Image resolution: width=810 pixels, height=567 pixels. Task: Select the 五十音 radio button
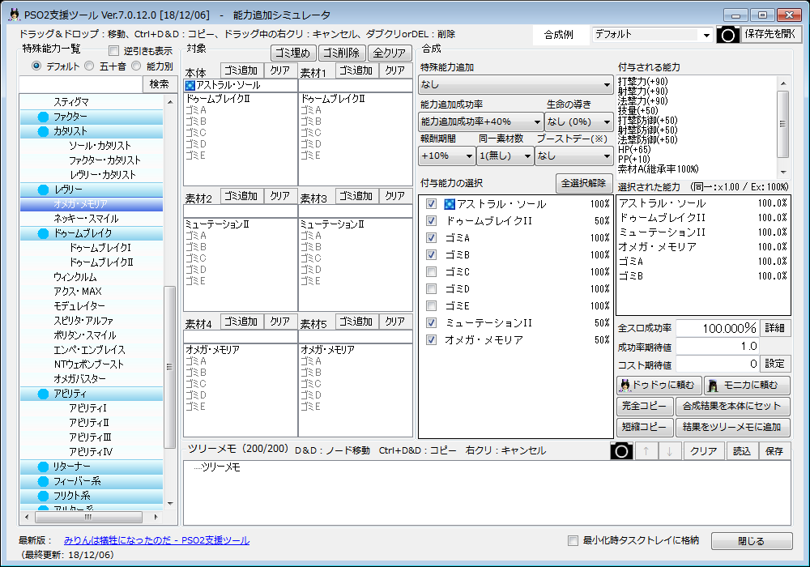click(89, 66)
